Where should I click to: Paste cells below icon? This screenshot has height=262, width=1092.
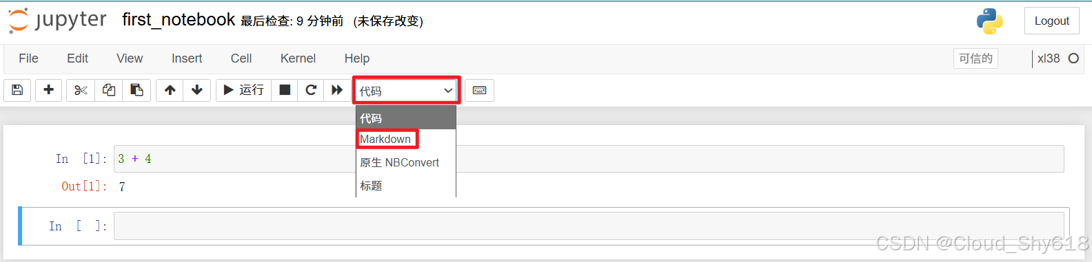[136, 90]
